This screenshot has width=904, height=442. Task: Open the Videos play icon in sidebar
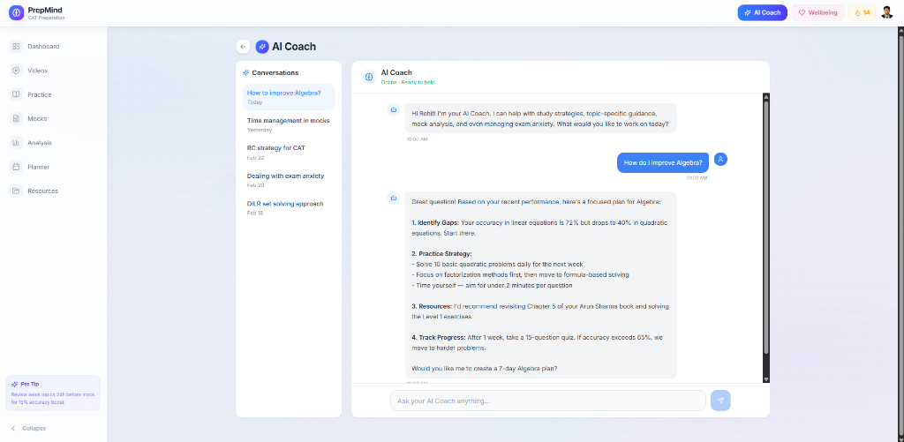(x=16, y=71)
